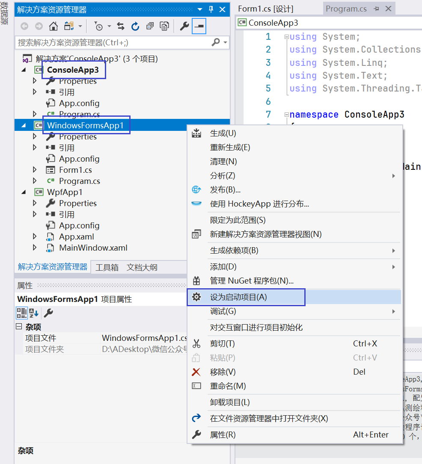The height and width of the screenshot is (464, 422).
Task: Click the Home icon in Solution Explorer toolbar
Action: pyautogui.click(x=53, y=27)
